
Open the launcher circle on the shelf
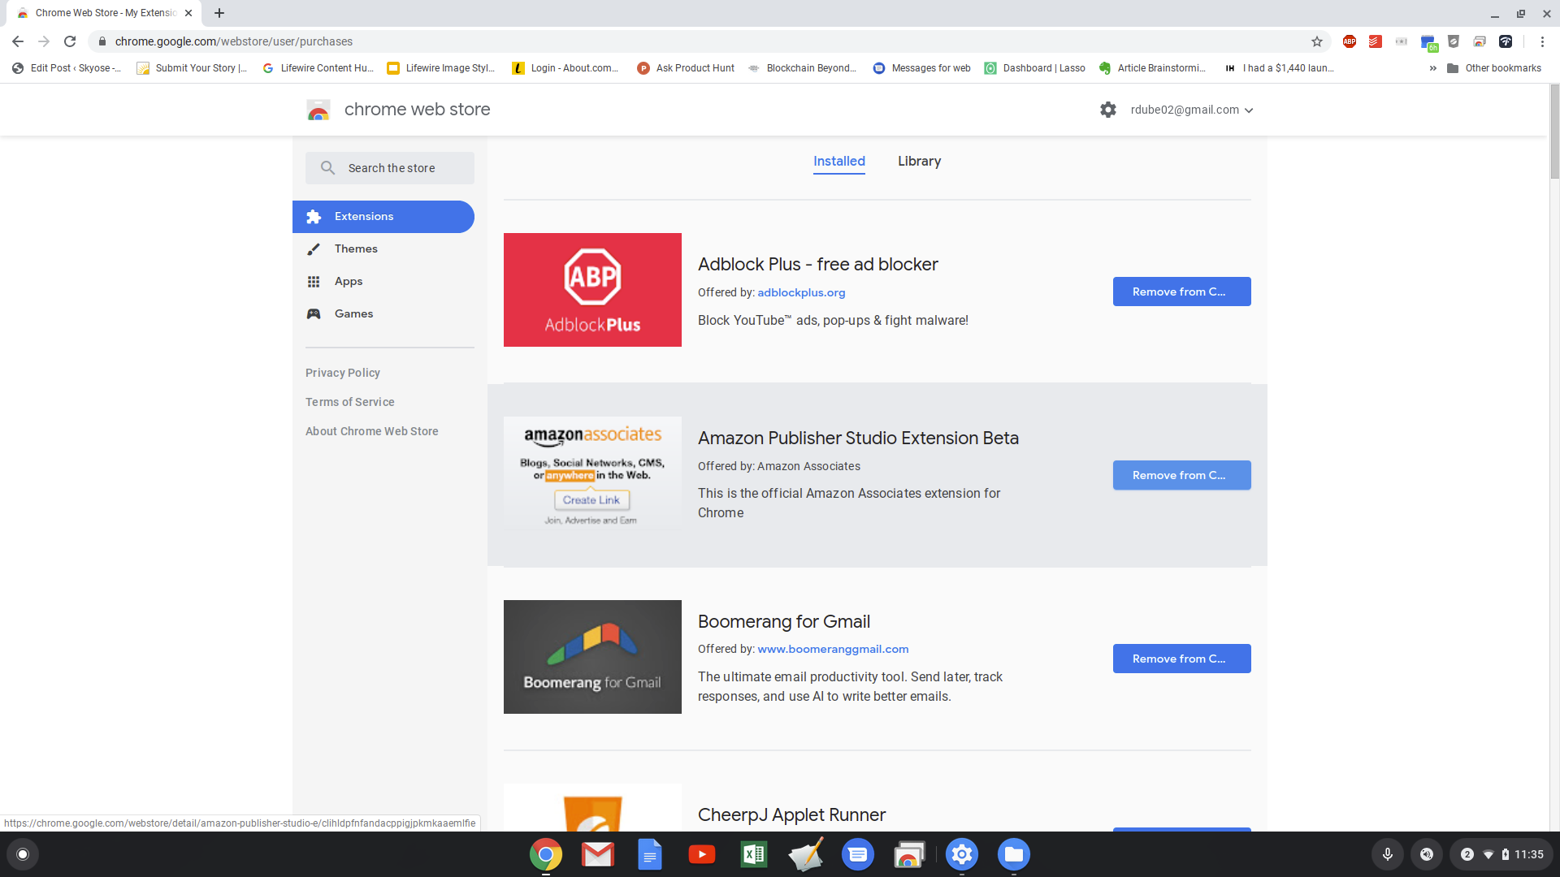23,854
